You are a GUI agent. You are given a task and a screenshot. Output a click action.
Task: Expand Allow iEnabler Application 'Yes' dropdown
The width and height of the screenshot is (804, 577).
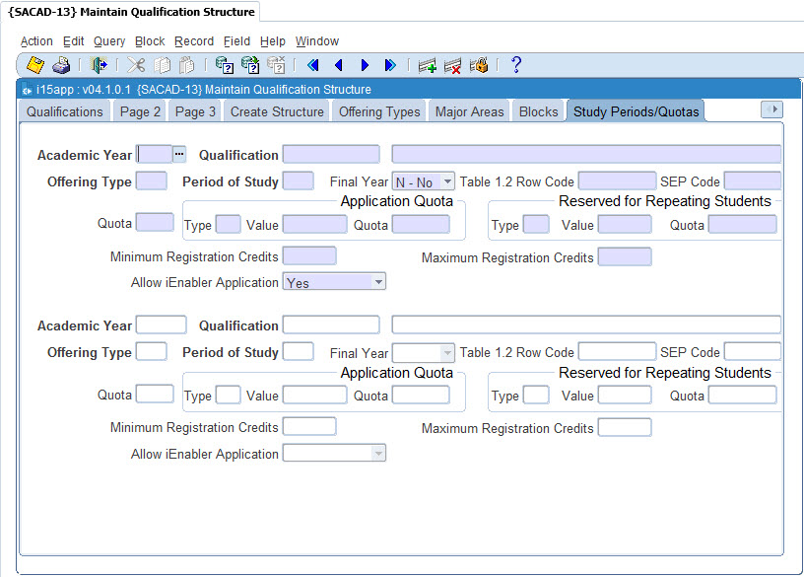tap(378, 282)
